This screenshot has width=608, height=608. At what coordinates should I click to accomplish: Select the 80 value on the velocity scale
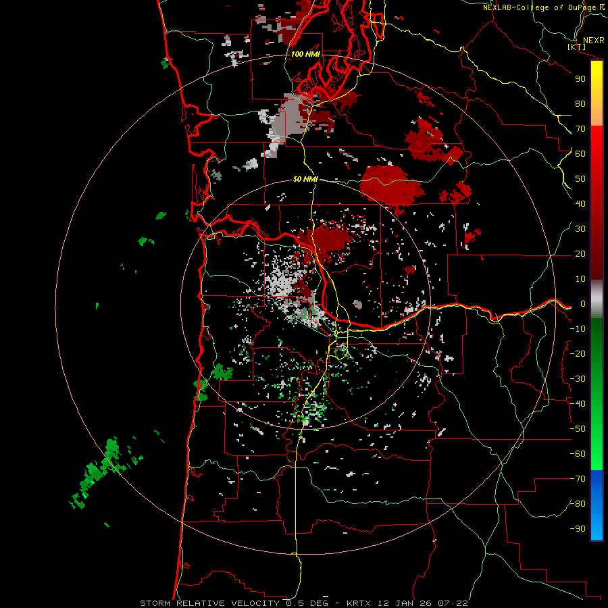tap(580, 104)
